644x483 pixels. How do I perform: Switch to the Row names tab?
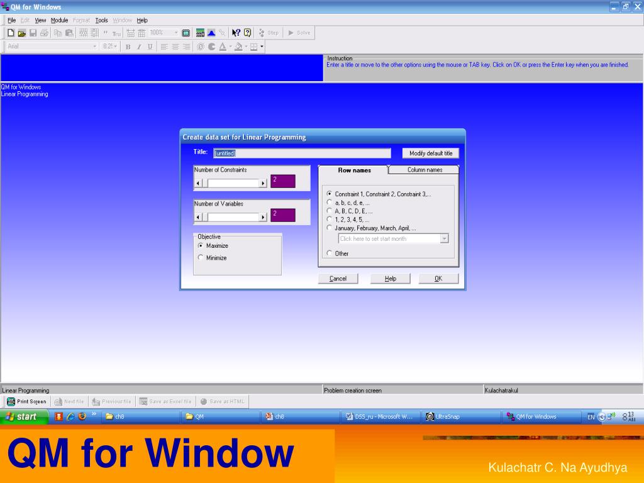point(354,170)
